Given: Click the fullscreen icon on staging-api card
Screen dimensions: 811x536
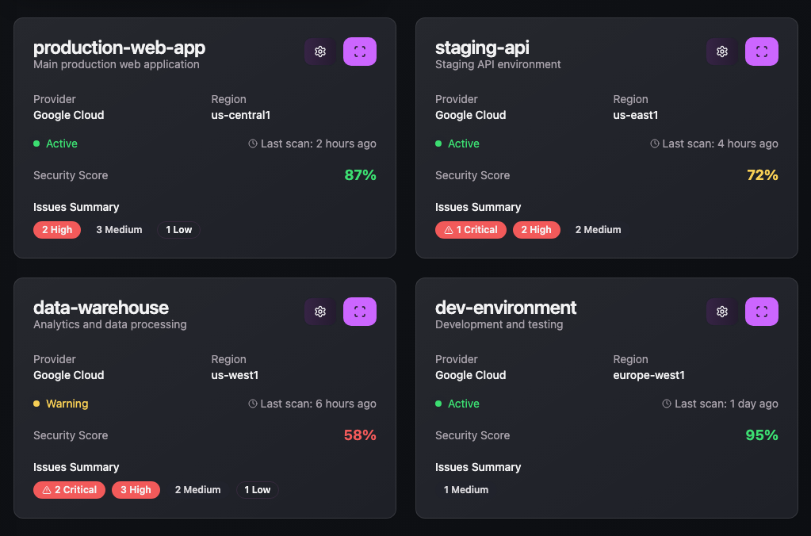Looking at the screenshot, I should [761, 51].
